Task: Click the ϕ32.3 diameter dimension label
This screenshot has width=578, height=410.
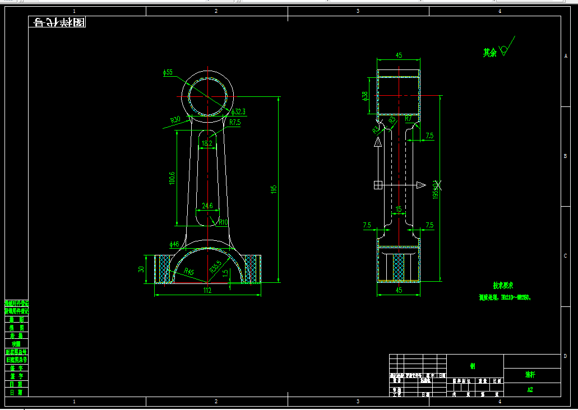Action: coord(239,111)
